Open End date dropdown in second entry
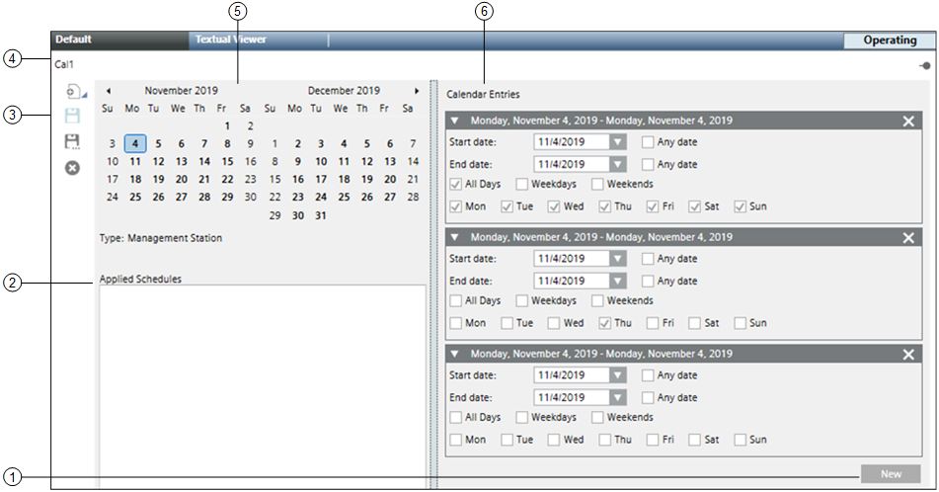 pyautogui.click(x=617, y=282)
